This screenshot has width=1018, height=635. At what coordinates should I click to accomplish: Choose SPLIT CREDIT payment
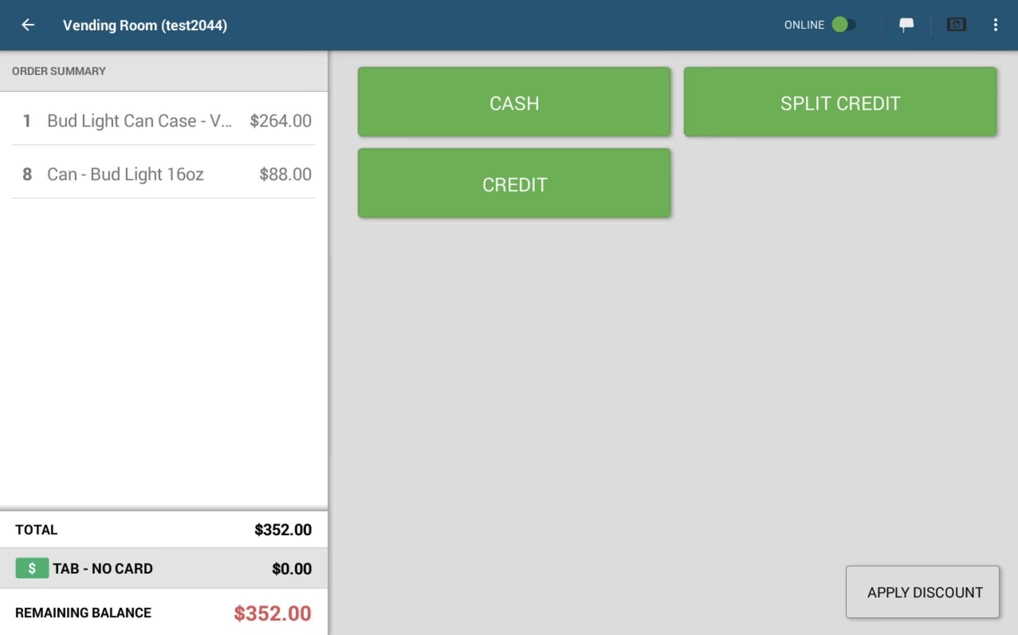(x=840, y=102)
